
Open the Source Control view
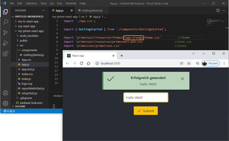click(x=5, y=33)
